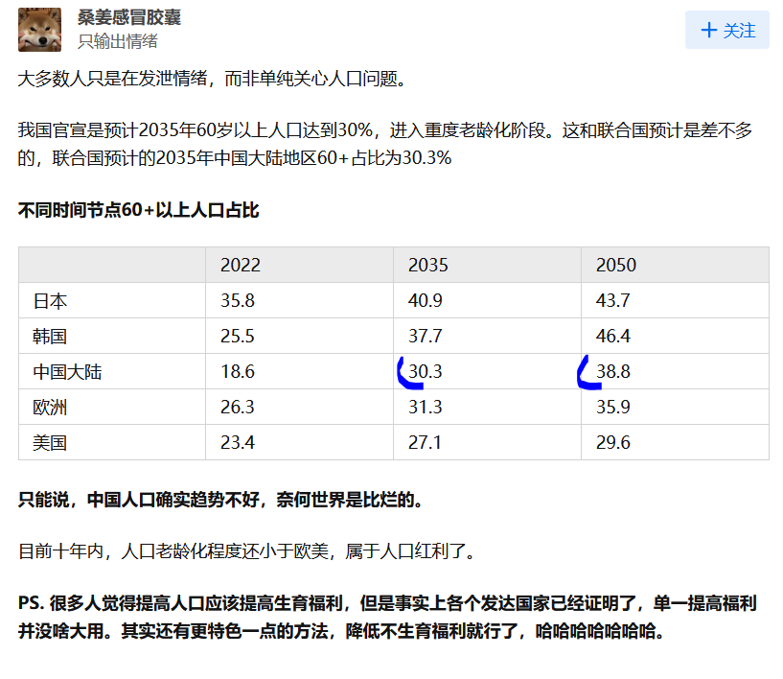Screen dimensions: 783x679
Task: Click the 只输出情绪 tagline under username
Action: [117, 41]
